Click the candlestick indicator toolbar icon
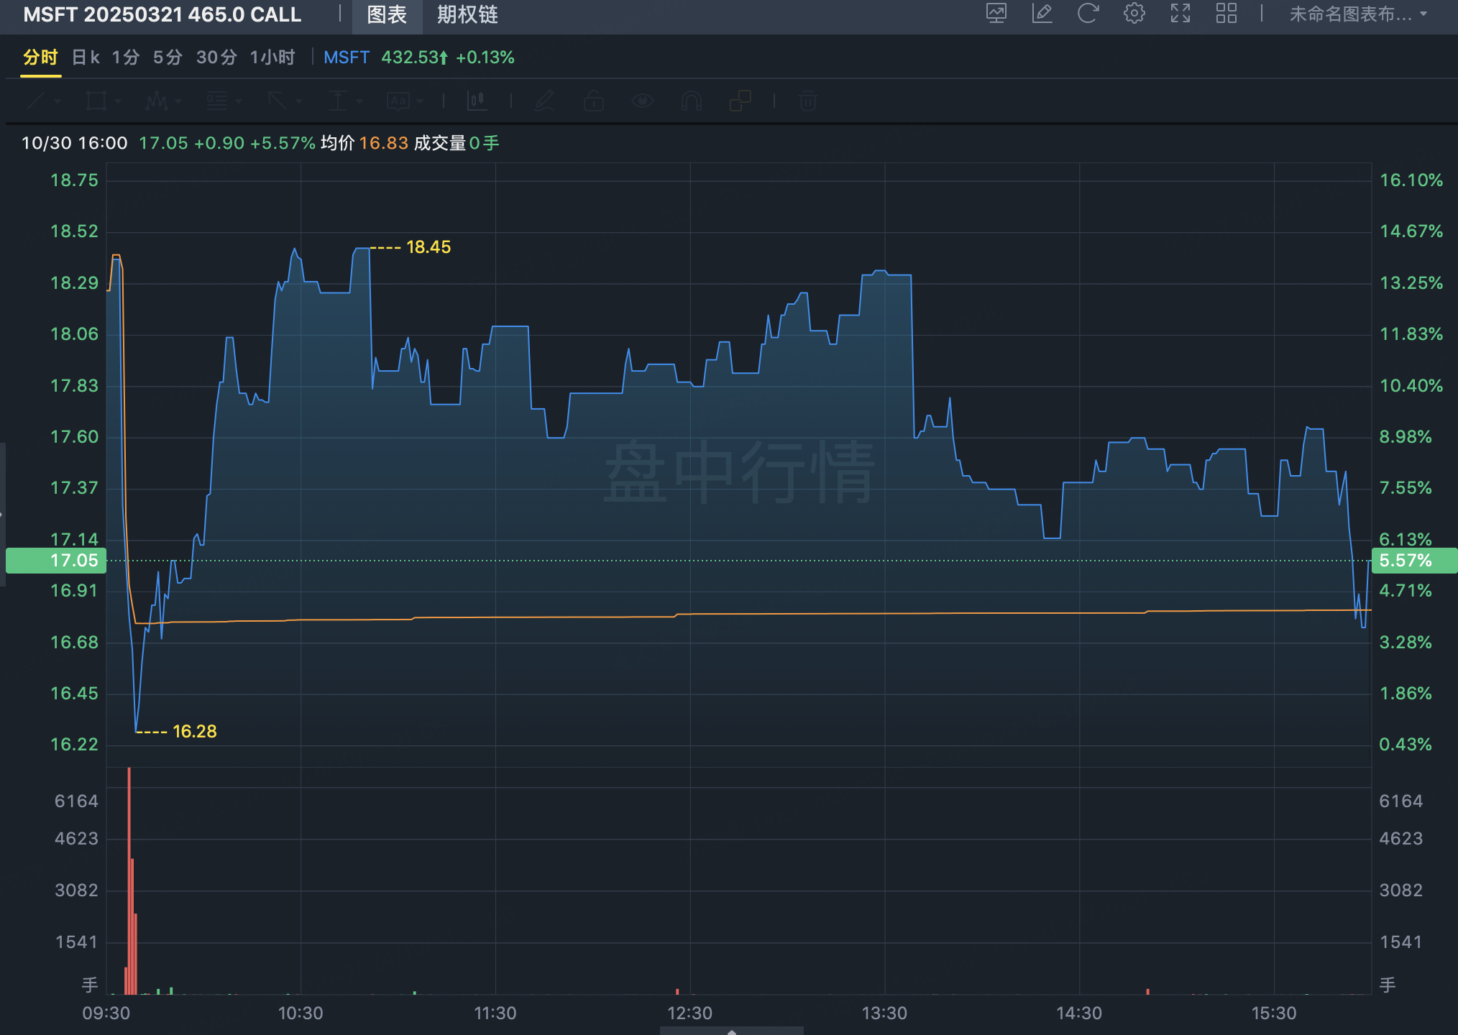This screenshot has height=1035, width=1458. pos(477,101)
